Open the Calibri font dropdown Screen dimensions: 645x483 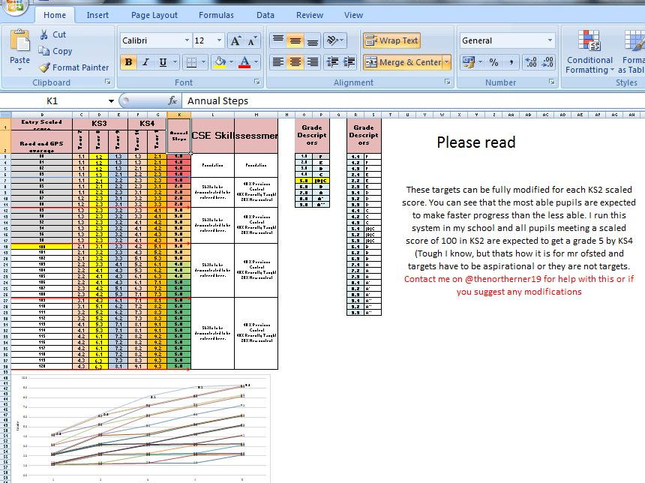click(187, 40)
